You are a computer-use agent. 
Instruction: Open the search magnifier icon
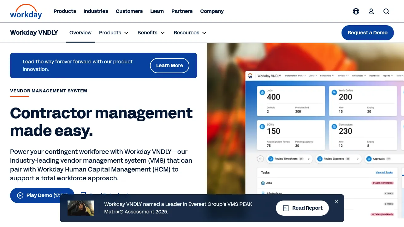point(386,11)
